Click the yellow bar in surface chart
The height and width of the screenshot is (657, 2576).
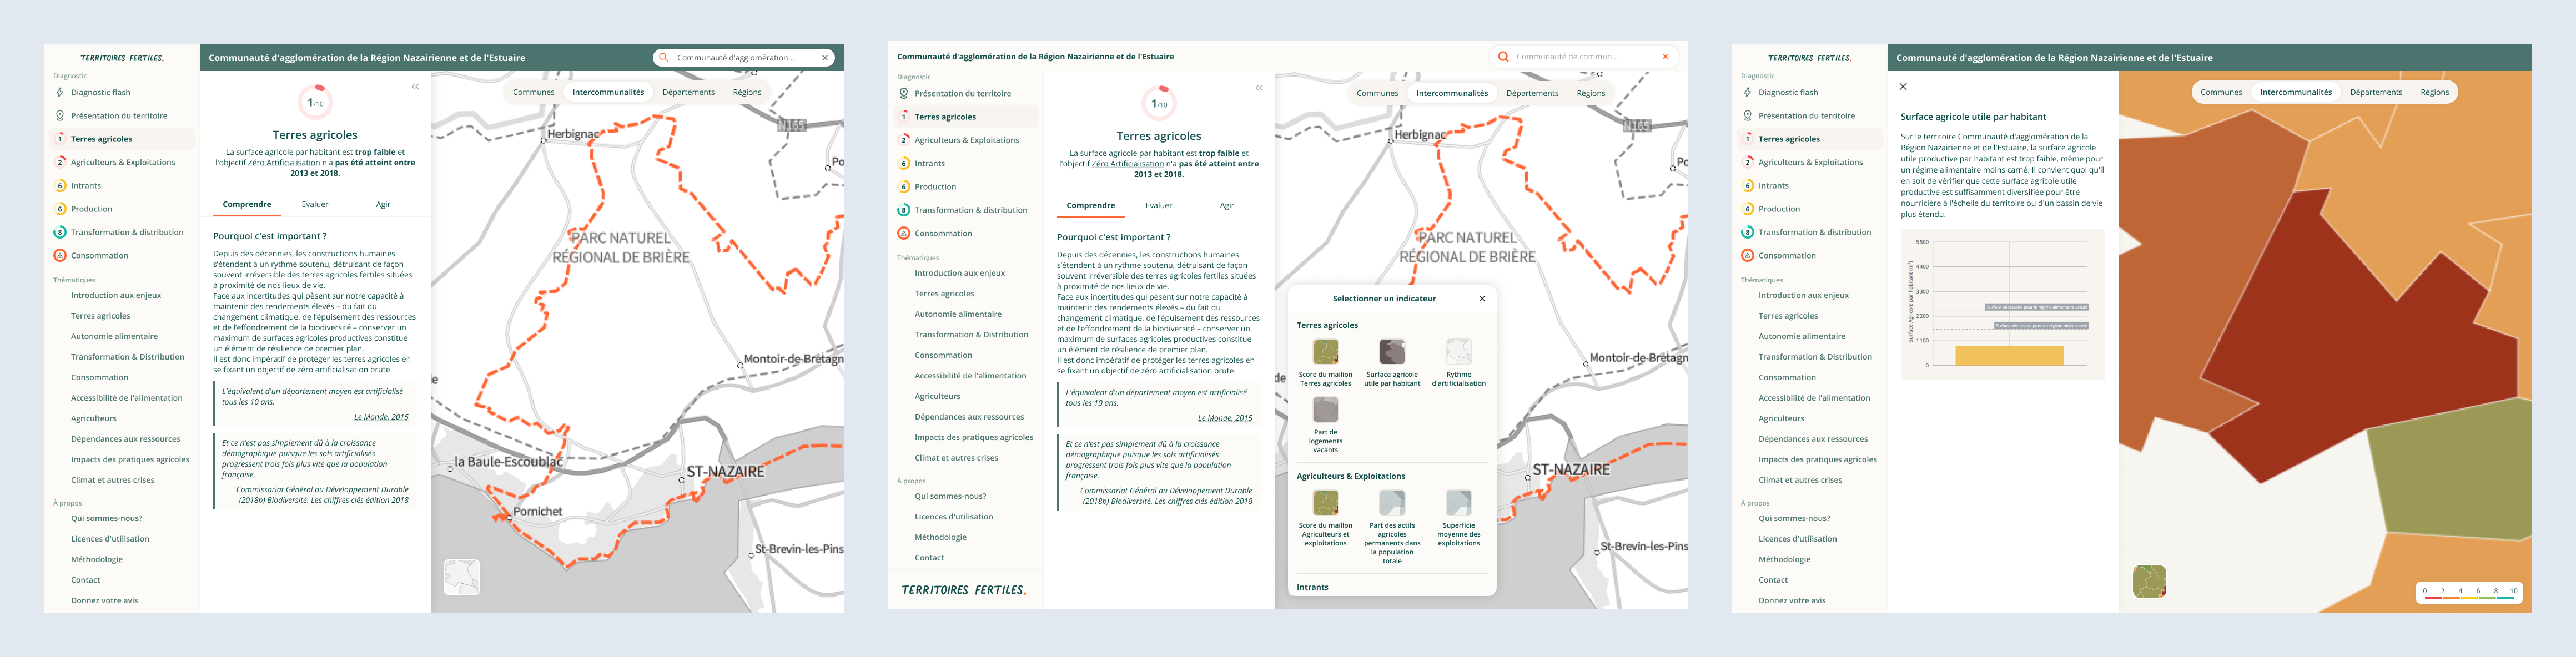(2009, 356)
